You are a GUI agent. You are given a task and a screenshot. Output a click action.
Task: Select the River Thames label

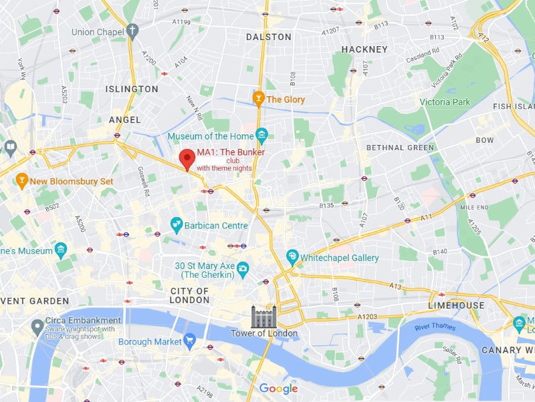pyautogui.click(x=435, y=327)
